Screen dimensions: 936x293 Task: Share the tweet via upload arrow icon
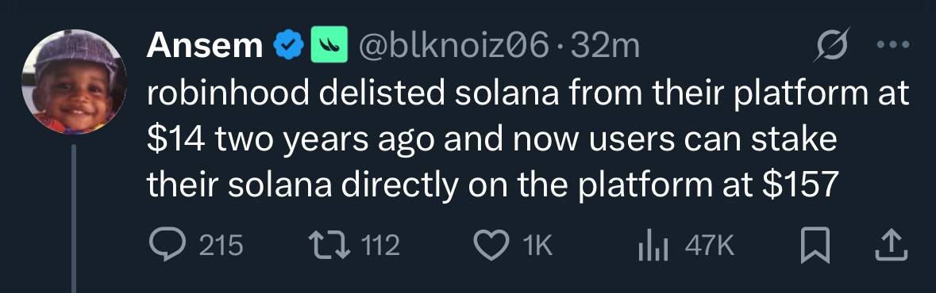892,245
